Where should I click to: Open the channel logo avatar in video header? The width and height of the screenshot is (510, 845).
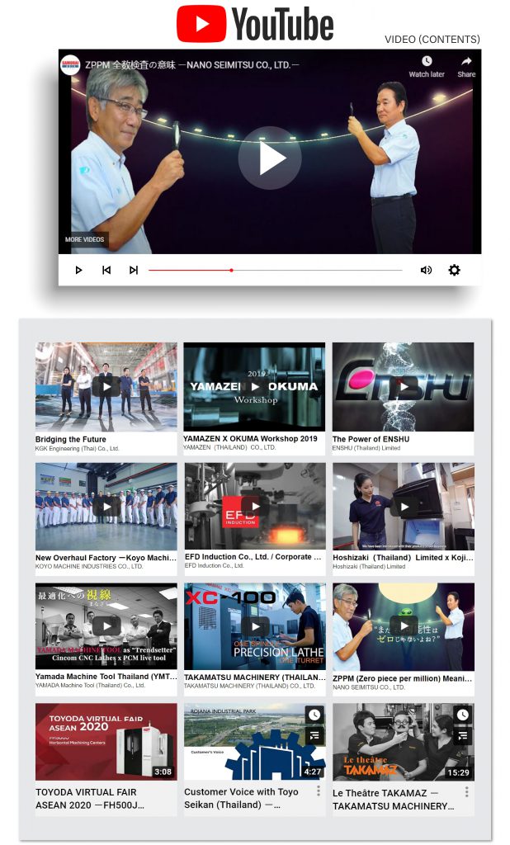(70, 65)
